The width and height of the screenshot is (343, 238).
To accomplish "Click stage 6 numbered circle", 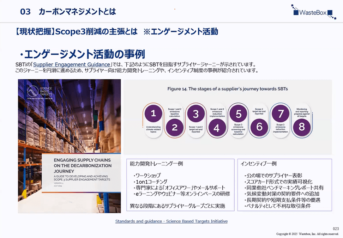I will pyautogui.click(x=259, y=127).
